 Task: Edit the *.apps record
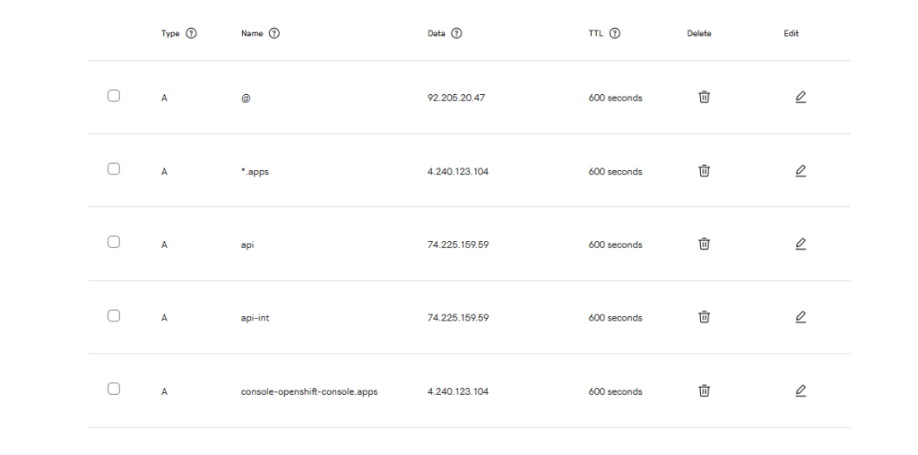pyautogui.click(x=801, y=170)
